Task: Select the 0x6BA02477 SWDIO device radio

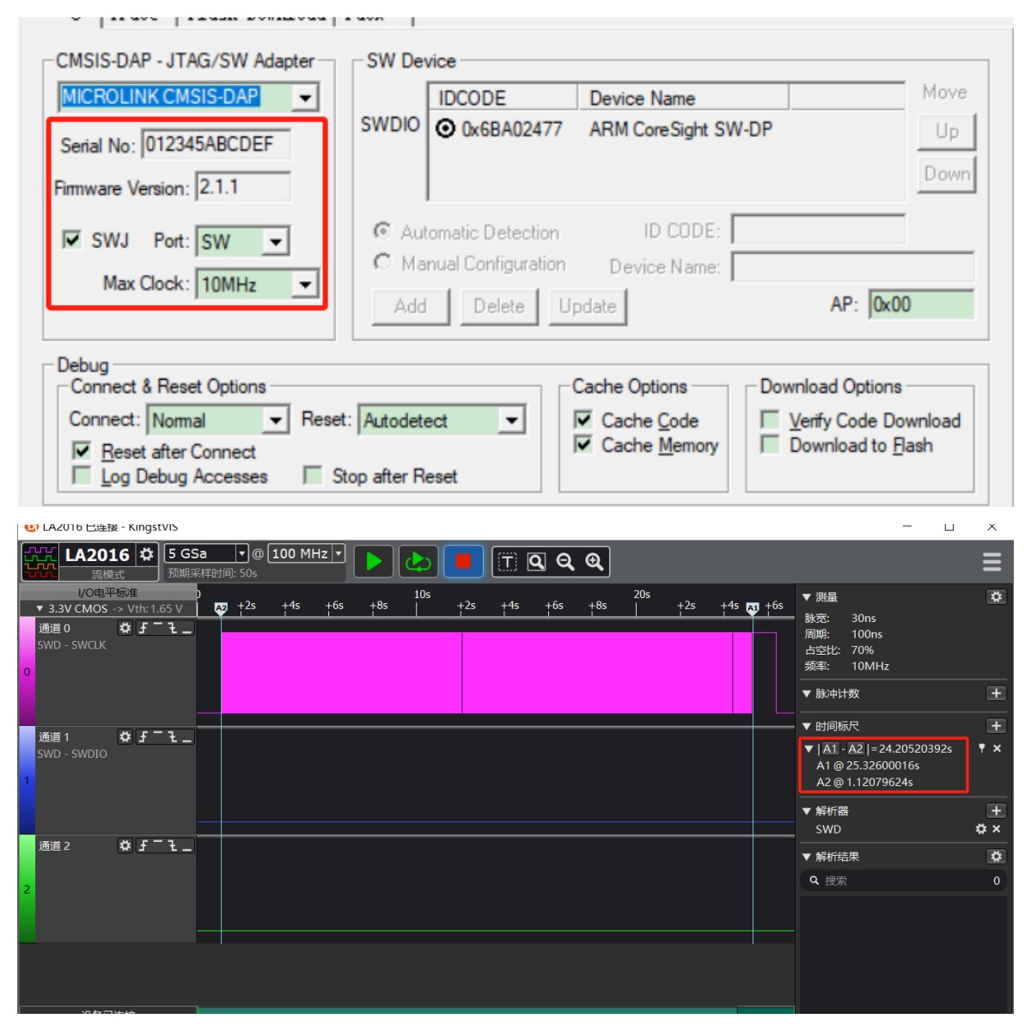Action: click(445, 129)
